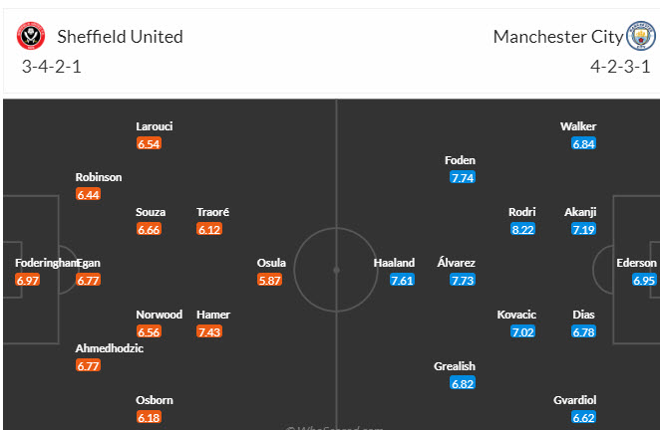
Task: Select Foden's 7.74 rating badge
Action: click(x=463, y=177)
